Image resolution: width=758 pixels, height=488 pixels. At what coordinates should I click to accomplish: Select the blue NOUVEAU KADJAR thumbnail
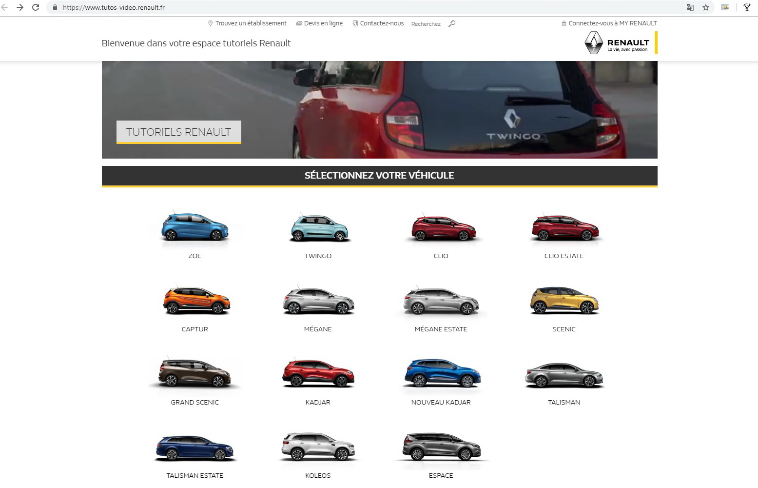(442, 373)
